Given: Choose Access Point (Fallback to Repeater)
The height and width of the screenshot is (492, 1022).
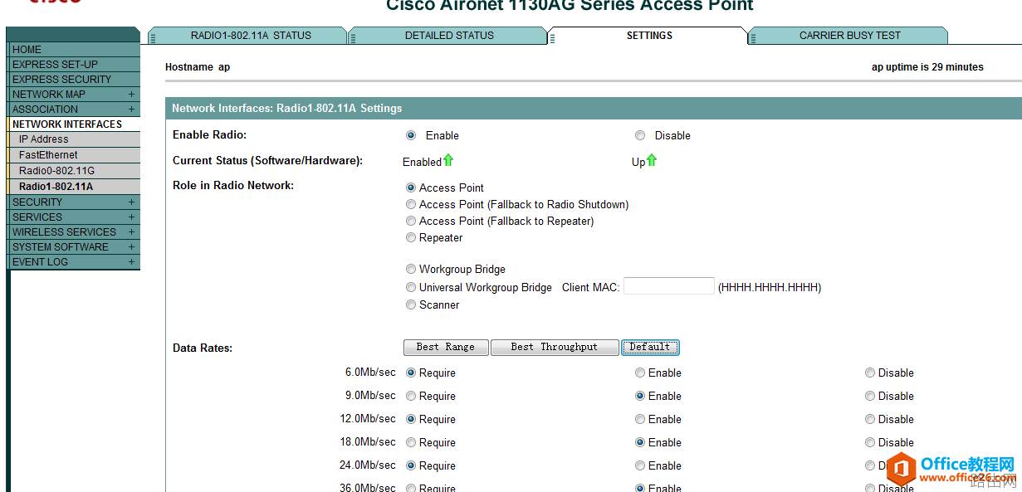Looking at the screenshot, I should pos(411,221).
